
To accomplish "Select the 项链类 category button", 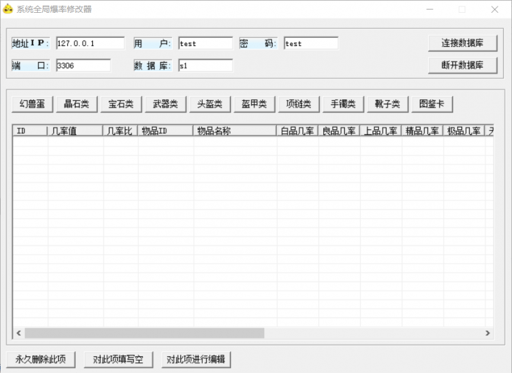I will coord(298,104).
